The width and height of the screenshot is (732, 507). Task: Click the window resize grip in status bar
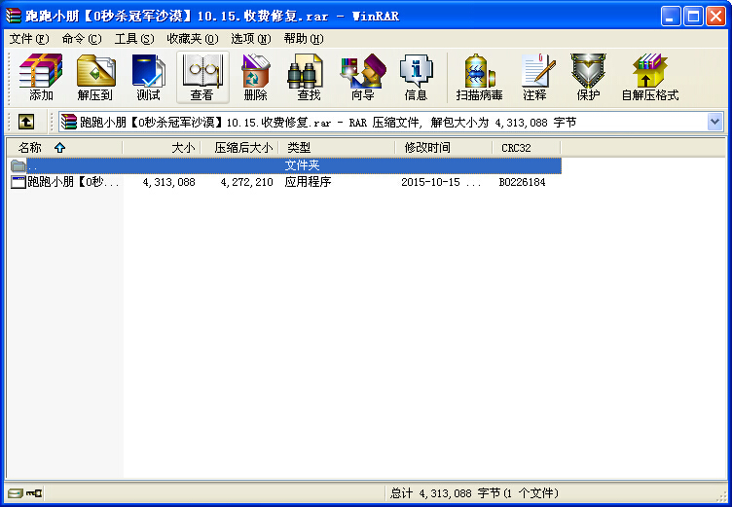(x=721, y=496)
